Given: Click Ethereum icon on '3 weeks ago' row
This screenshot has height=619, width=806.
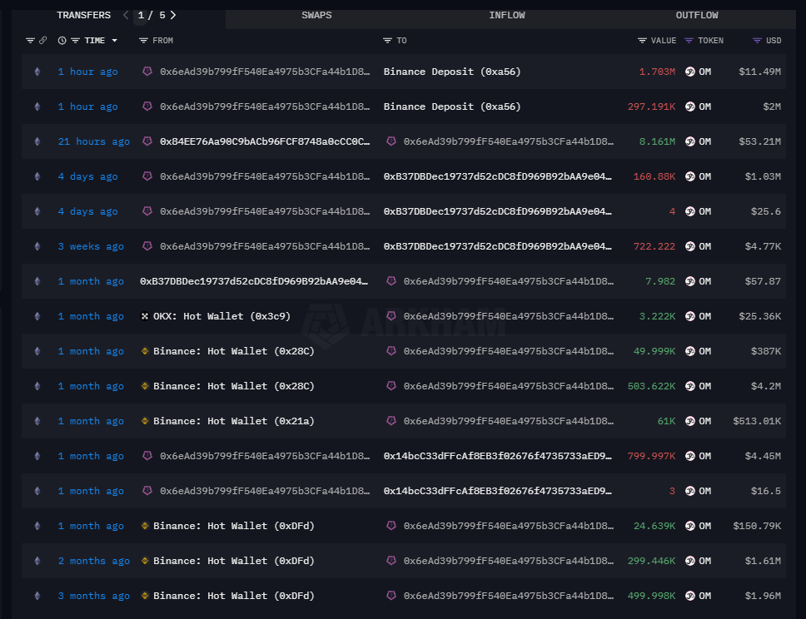Looking at the screenshot, I should pyautogui.click(x=37, y=246).
